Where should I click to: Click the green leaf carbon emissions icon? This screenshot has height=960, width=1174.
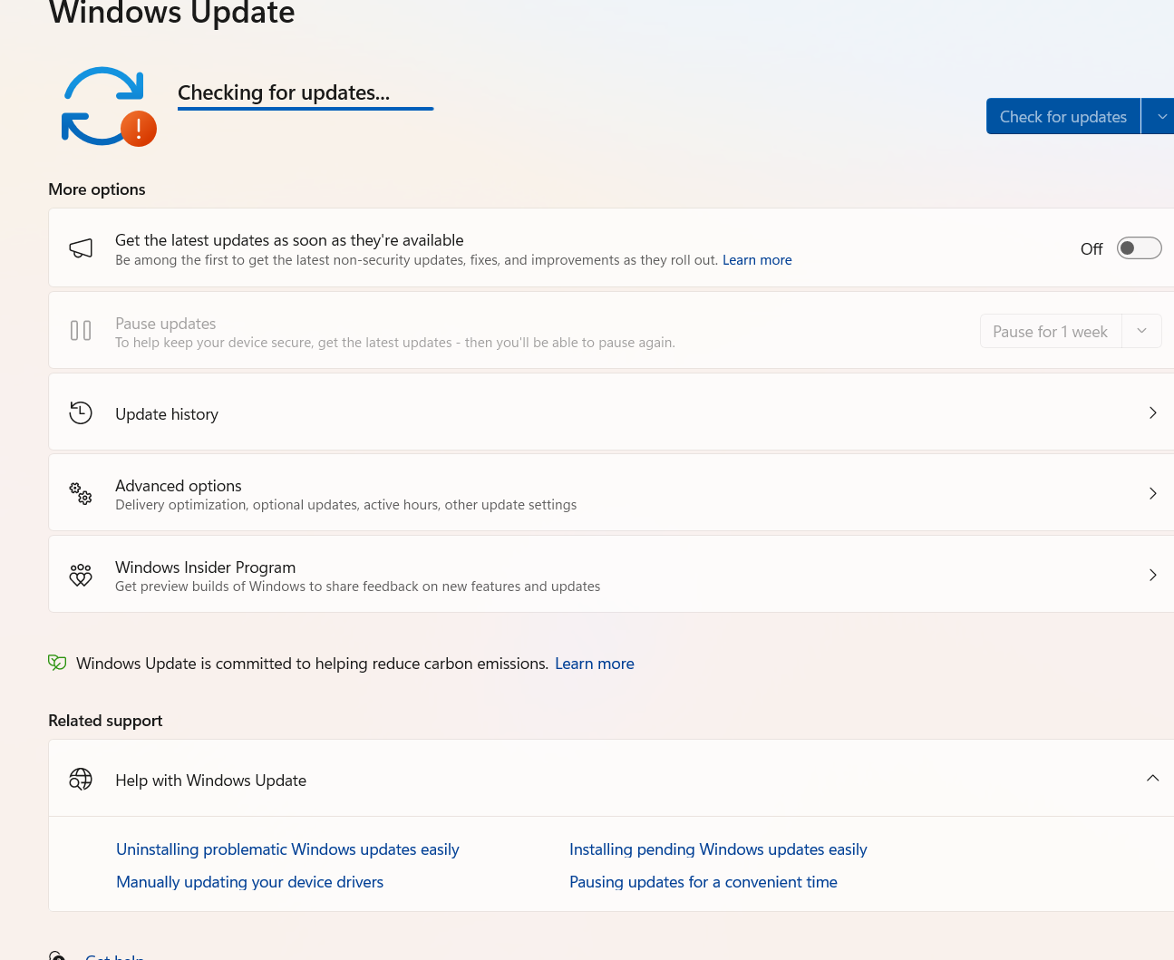(57, 663)
